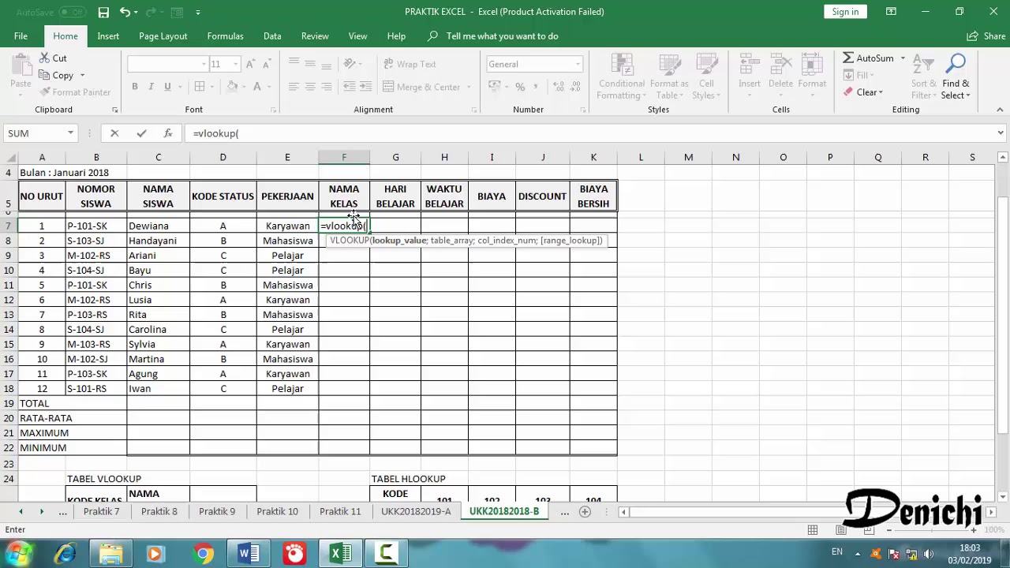Image resolution: width=1010 pixels, height=568 pixels.
Task: Click column header G
Action: point(395,158)
